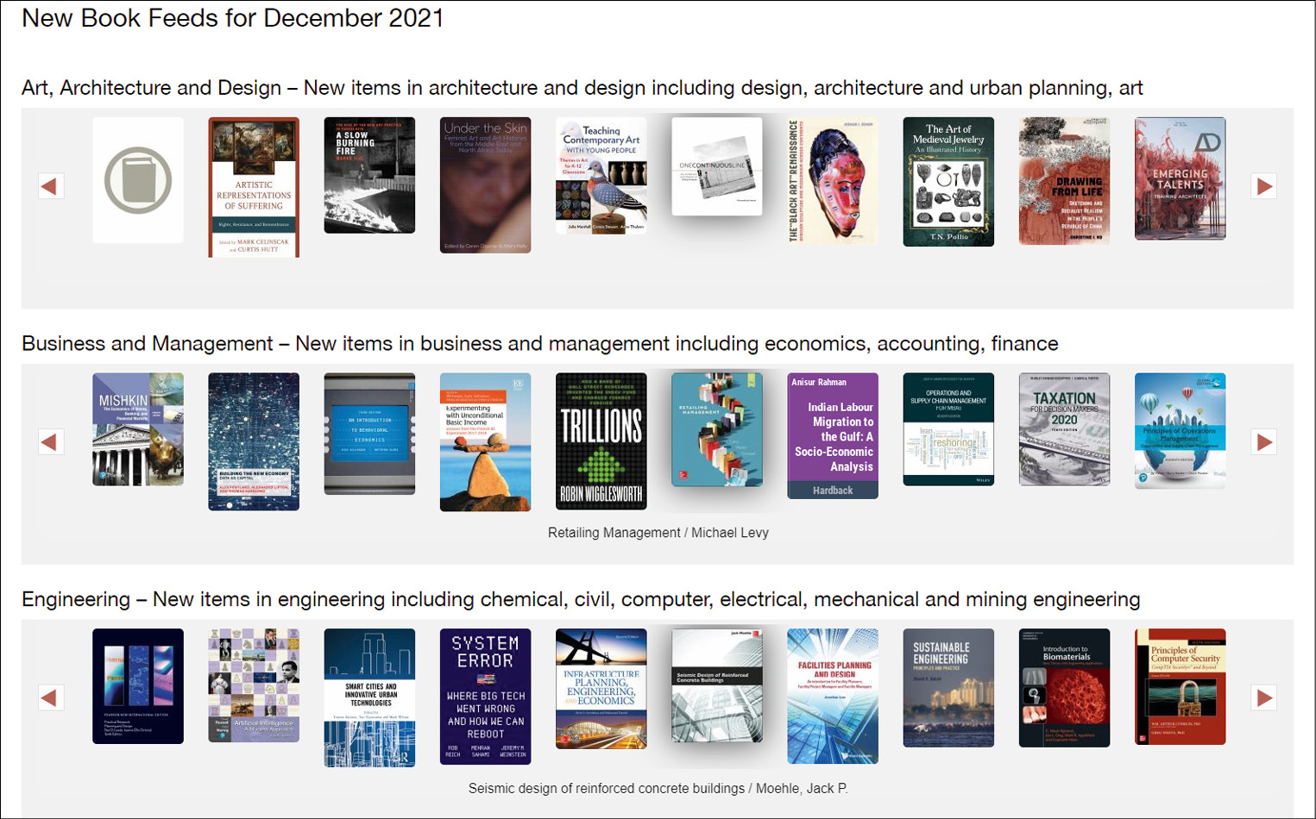Open Artistic Representations of Suffering book cover

[254, 187]
